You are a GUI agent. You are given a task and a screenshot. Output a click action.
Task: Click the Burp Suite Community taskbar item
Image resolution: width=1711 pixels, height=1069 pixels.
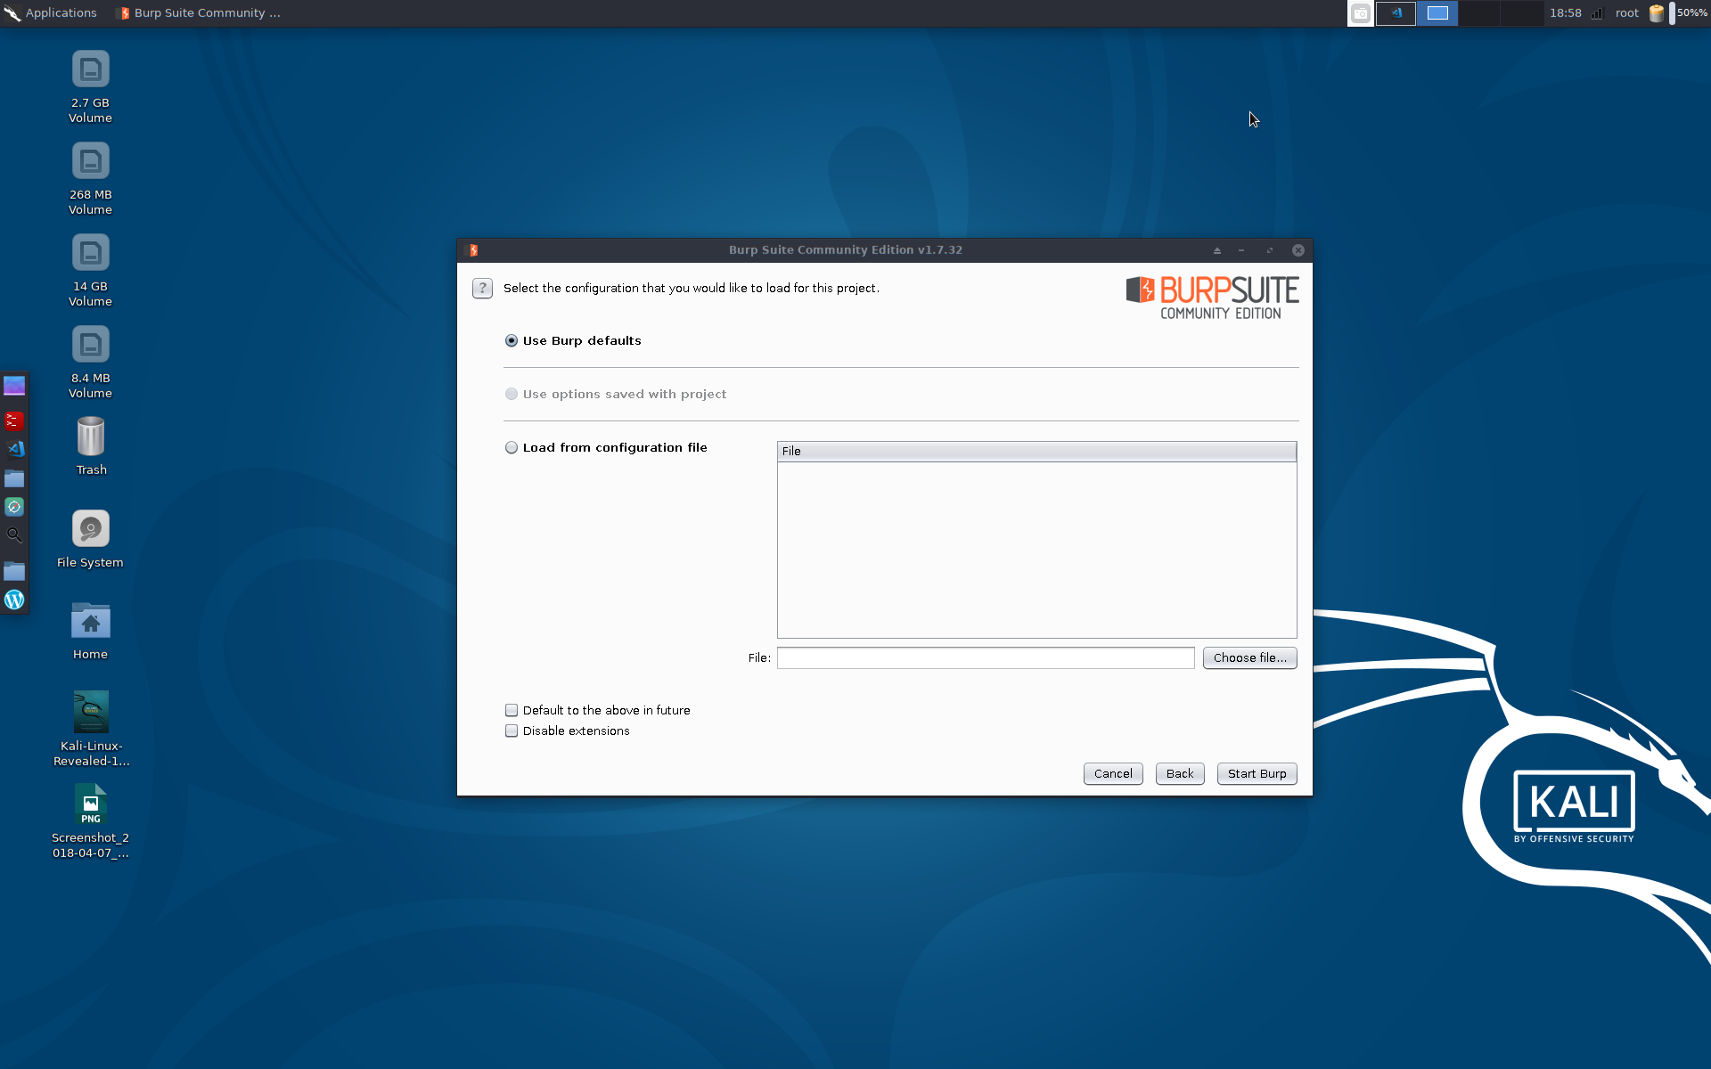(199, 13)
